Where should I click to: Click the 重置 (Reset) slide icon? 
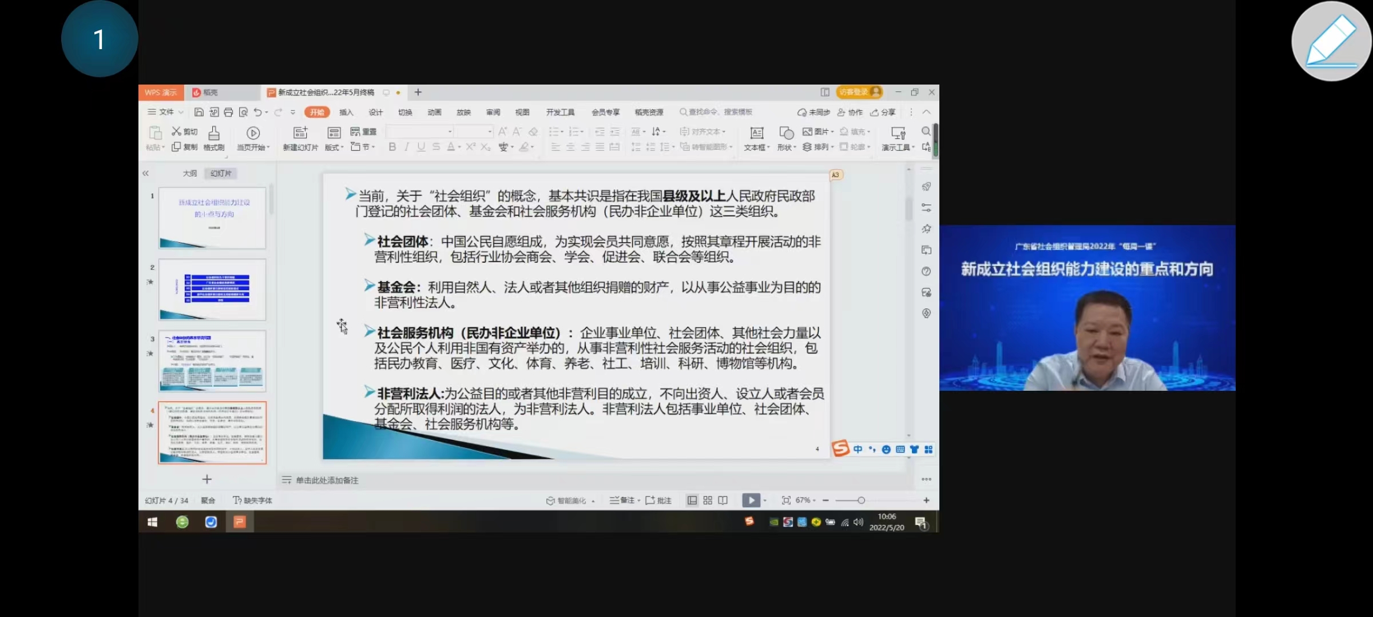(x=365, y=131)
